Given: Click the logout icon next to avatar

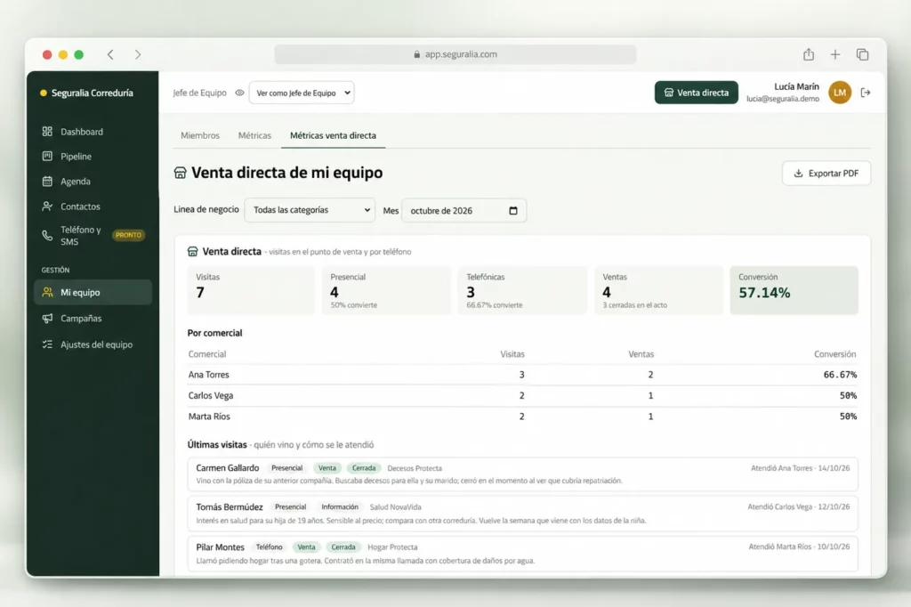Looking at the screenshot, I should (x=866, y=93).
